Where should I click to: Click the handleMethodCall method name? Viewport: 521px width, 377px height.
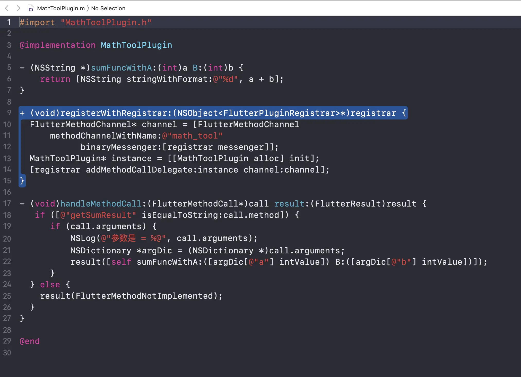pos(101,204)
